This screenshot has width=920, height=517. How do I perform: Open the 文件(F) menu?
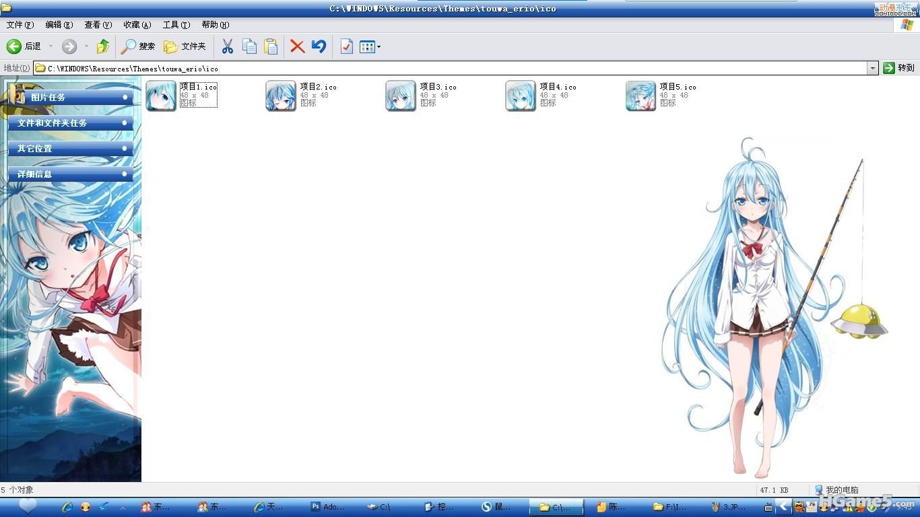(20, 25)
